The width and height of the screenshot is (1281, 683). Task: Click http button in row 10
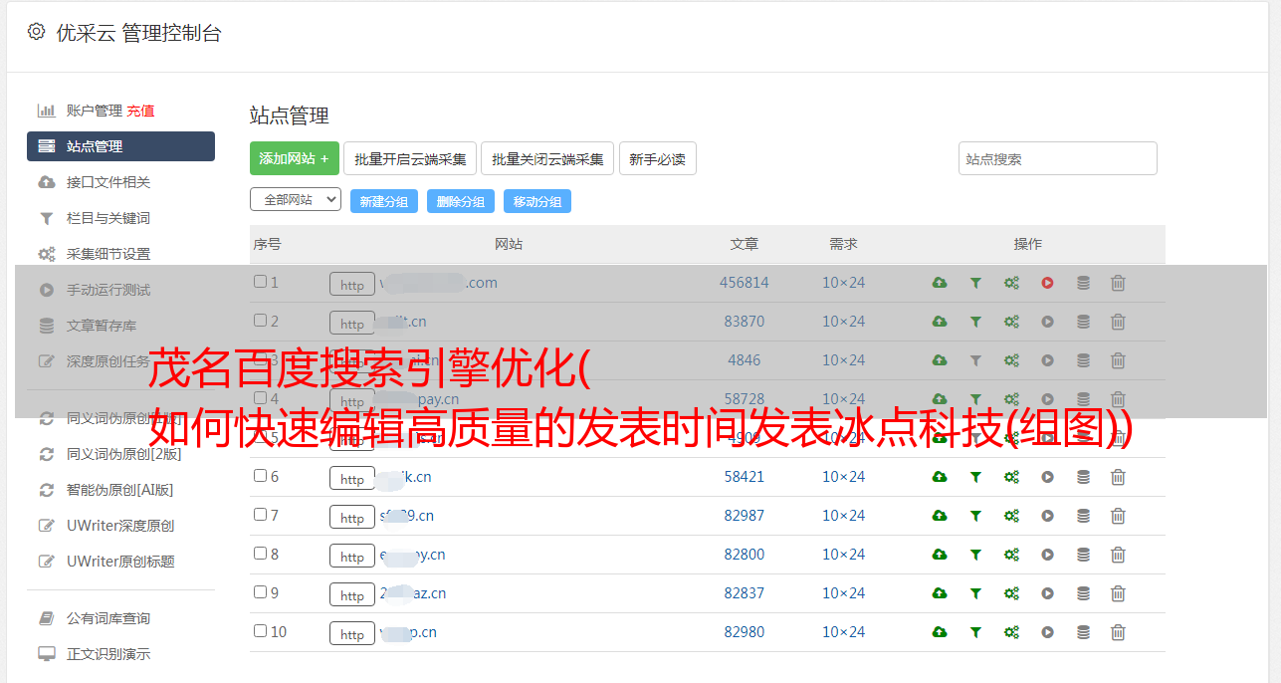(x=352, y=633)
